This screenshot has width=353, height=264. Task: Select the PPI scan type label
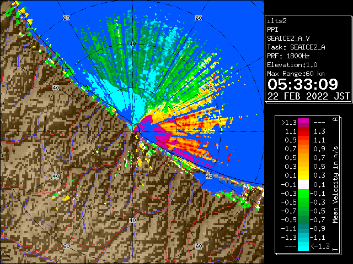272,30
